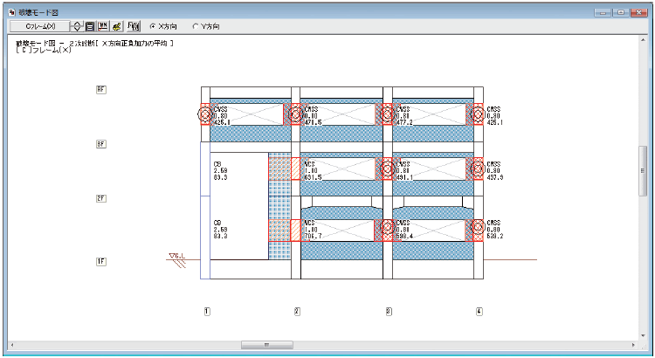Click the vertical scrollbar up arrow
Screen dimensions: 655x358
coord(643,40)
